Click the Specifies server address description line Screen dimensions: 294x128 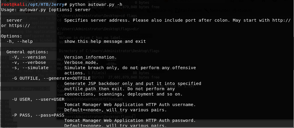[177, 20]
